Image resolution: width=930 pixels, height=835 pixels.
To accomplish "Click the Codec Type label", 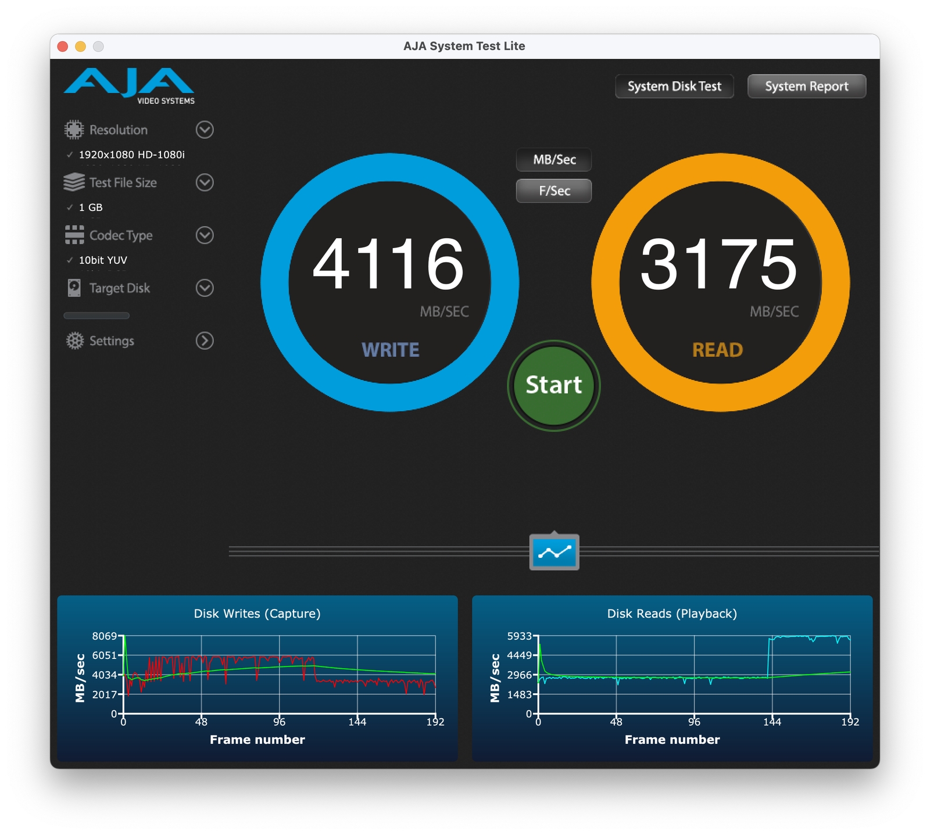I will (x=121, y=235).
